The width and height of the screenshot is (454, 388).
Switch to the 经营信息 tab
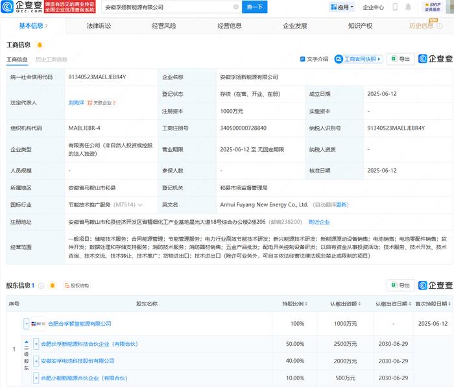pos(230,26)
